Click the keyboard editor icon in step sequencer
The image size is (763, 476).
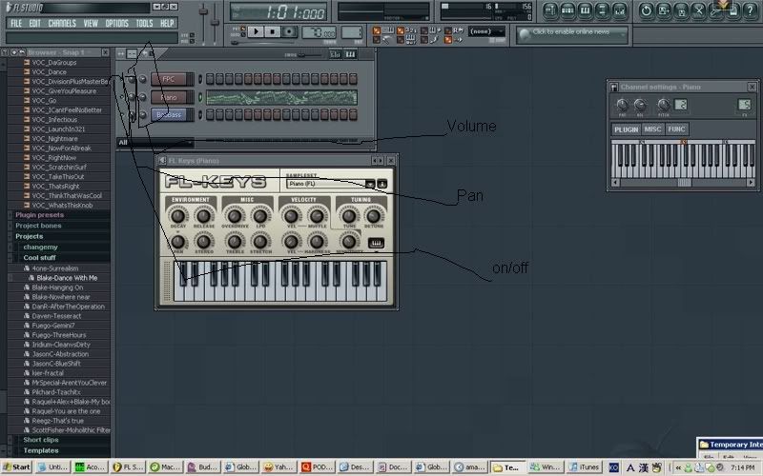[x=350, y=54]
